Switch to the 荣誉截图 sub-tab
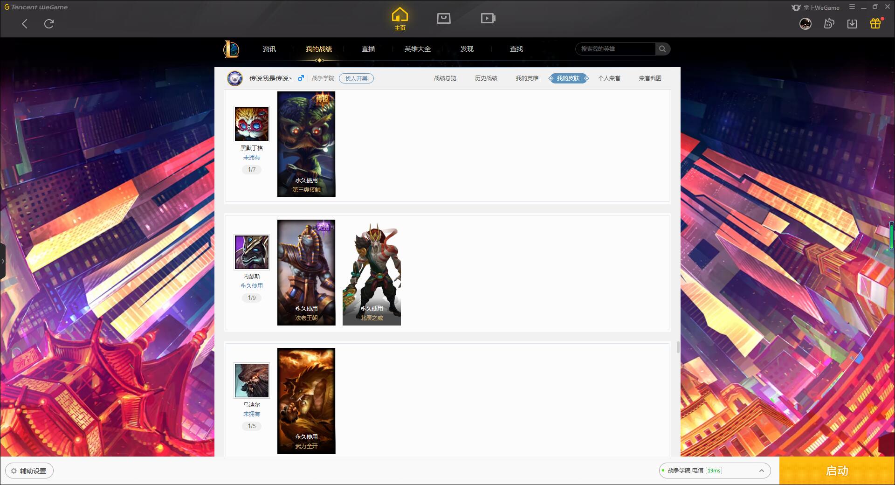Screen dimensions: 895x485 click(650, 78)
